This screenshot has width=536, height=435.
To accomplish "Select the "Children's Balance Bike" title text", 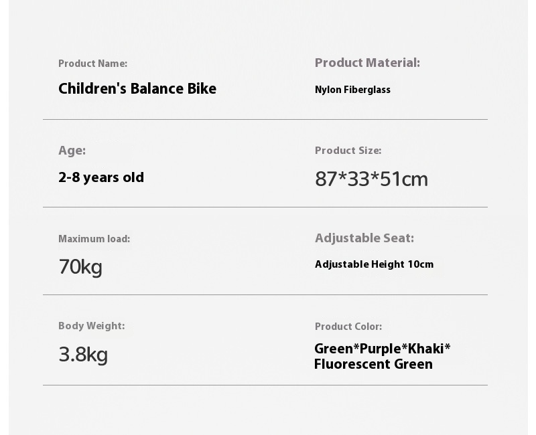I will (x=137, y=89).
